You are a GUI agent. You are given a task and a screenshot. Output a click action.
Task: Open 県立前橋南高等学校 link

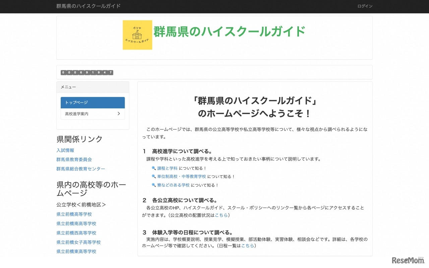click(x=76, y=224)
